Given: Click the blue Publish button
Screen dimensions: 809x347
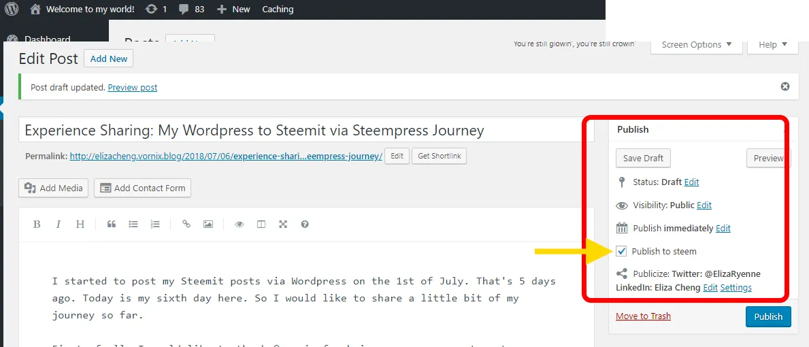Looking at the screenshot, I should click(x=768, y=316).
